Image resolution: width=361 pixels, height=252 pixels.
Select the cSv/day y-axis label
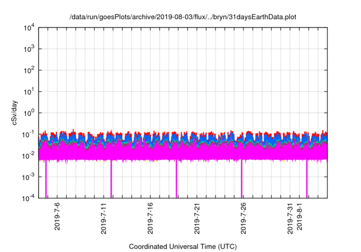(15, 112)
